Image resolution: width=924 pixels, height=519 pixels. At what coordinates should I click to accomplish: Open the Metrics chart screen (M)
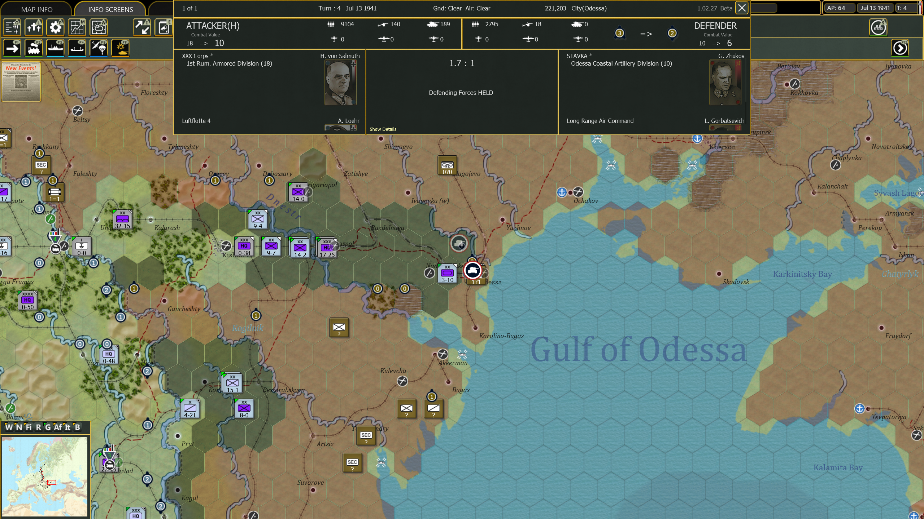(77, 27)
